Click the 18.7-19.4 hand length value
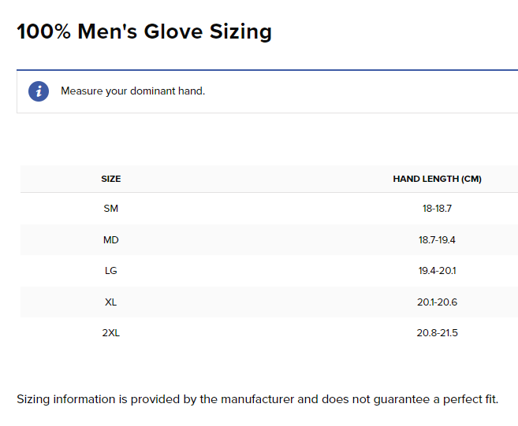Viewport: 518px width, 426px height. click(x=437, y=240)
